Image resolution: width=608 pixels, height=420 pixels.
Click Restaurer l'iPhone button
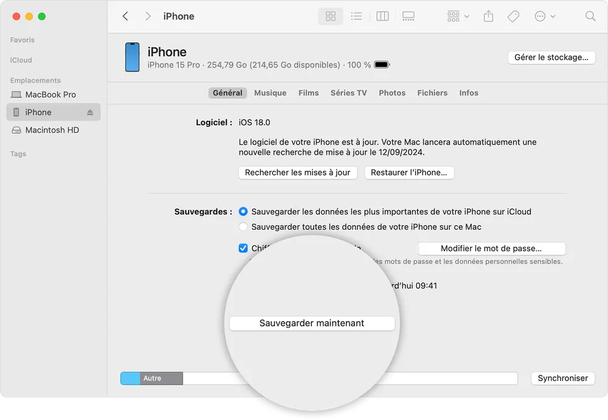click(409, 173)
